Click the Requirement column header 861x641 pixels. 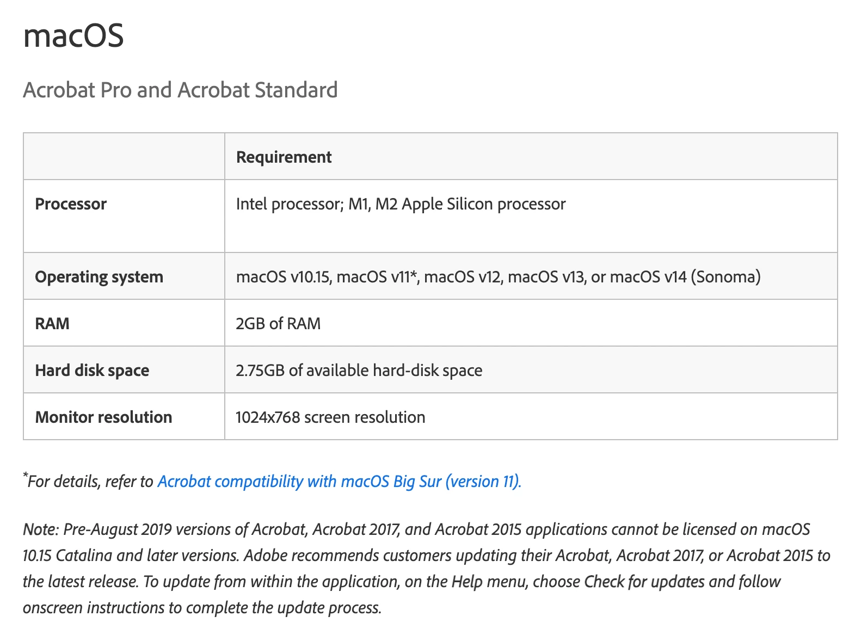coord(284,157)
